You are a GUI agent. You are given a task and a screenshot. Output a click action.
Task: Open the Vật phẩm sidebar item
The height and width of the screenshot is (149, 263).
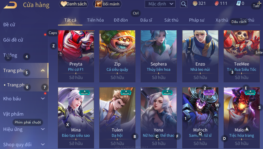13,114
